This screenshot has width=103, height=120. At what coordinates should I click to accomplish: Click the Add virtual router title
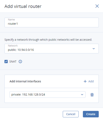(23, 6)
